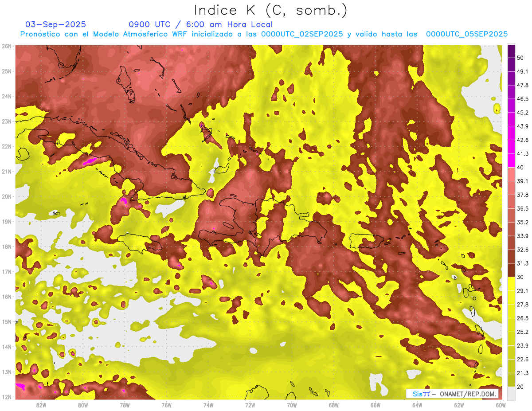The width and height of the screenshot is (532, 411).
Task: Click the '68W' longitude label
Action: pos(333,405)
